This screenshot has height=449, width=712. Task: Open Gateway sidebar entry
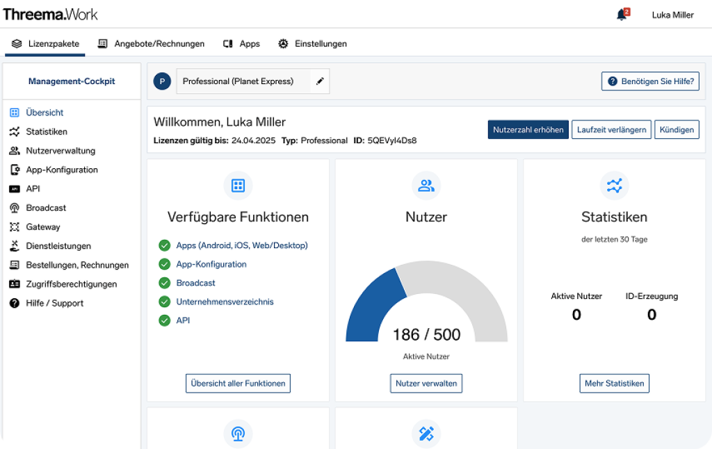point(42,227)
